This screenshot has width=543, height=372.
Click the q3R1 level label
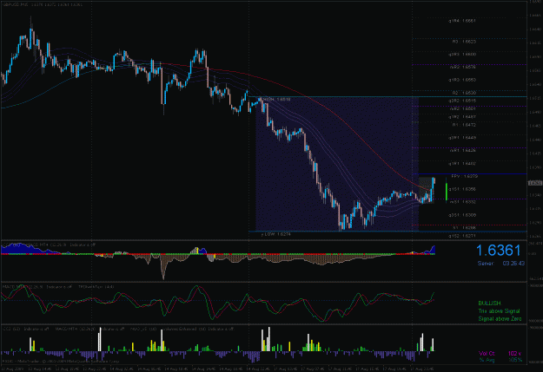(462, 138)
